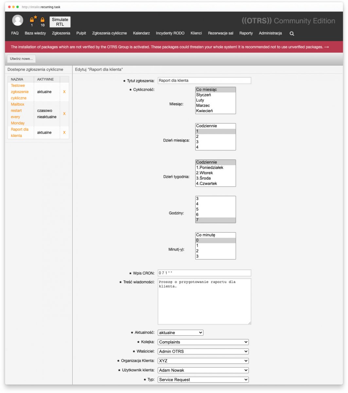The height and width of the screenshot is (393, 348).
Task: Select 4.Czwartek in Dzień tygodnia list
Action: click(216, 183)
